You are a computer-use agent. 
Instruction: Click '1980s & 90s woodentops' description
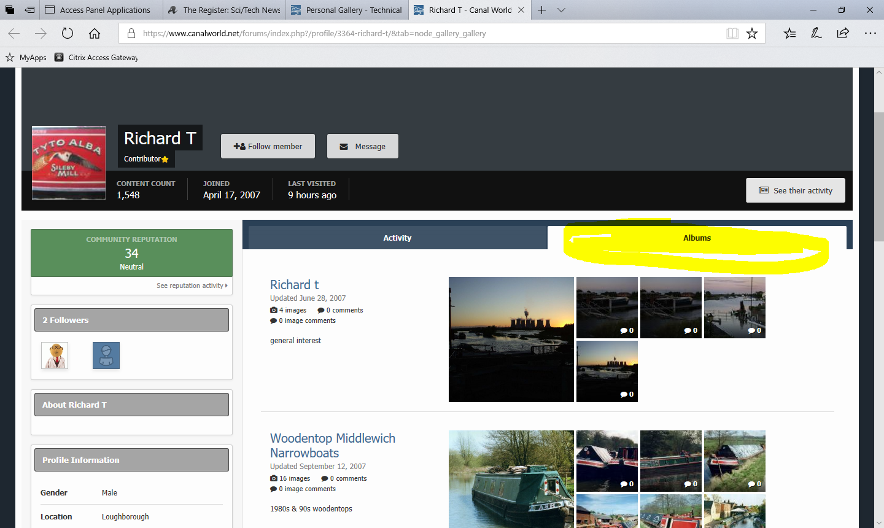coord(311,509)
